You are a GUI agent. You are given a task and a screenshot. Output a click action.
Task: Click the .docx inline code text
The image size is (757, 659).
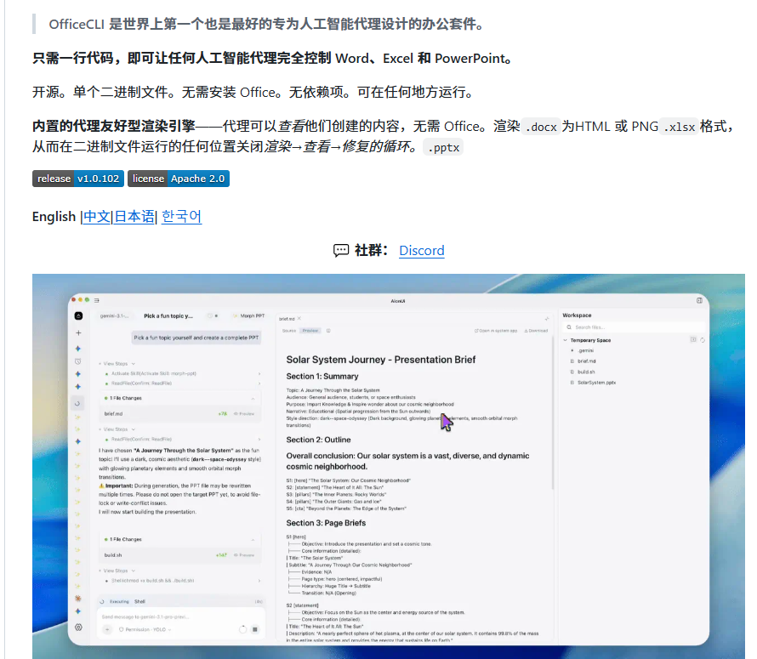click(x=541, y=127)
